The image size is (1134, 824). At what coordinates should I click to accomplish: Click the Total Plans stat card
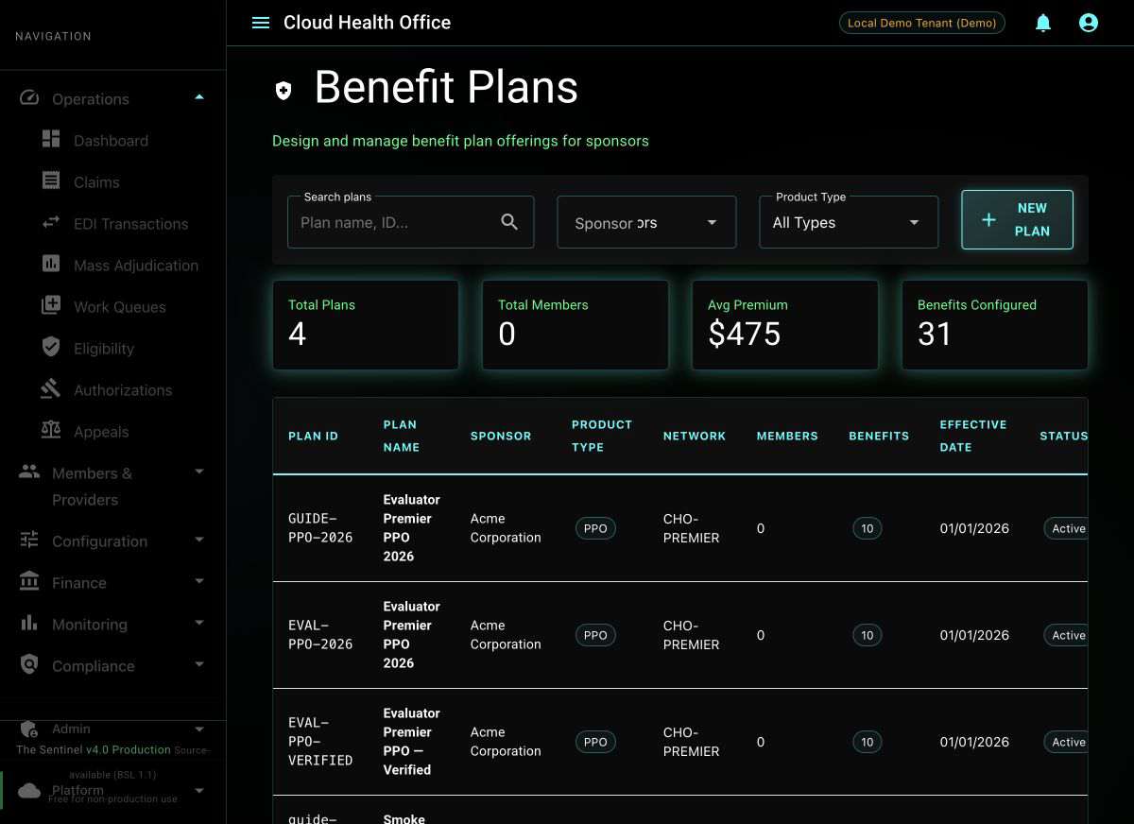[366, 324]
